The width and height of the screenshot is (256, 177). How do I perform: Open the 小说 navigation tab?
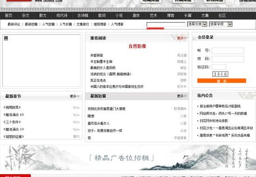coord(119,15)
